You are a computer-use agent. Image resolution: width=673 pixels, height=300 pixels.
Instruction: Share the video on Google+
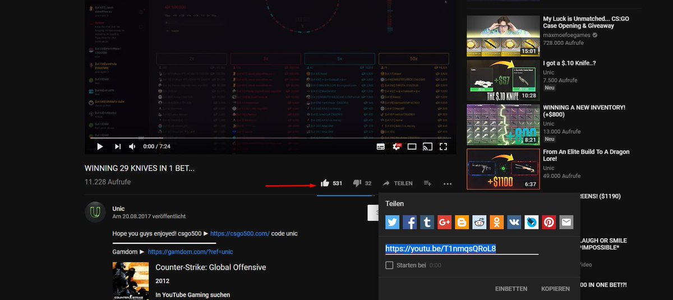click(445, 223)
